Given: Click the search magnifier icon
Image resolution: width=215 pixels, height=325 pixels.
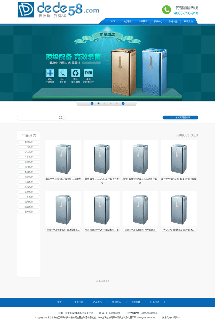Looking at the screenshot, I should coord(60,118).
